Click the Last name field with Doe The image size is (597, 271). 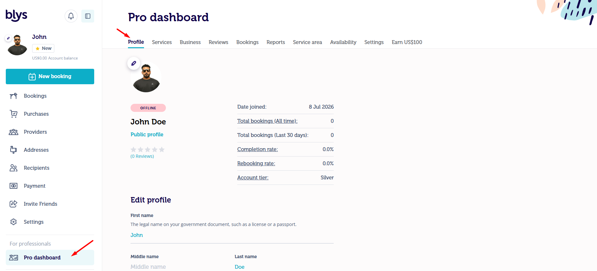pos(284,267)
